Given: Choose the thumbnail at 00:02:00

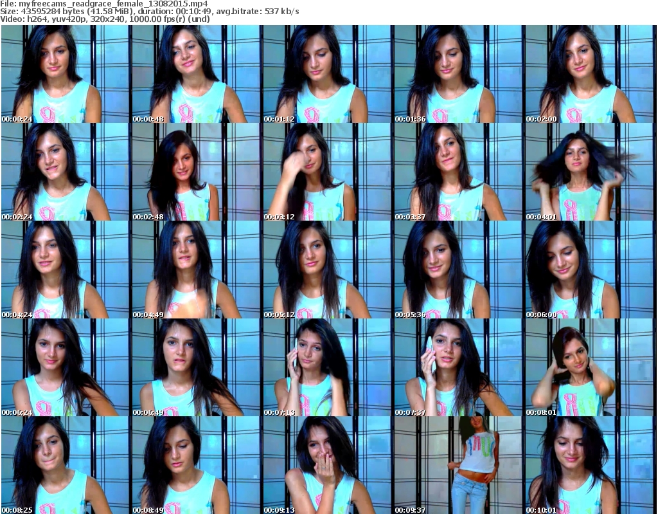Looking at the screenshot, I should 590,74.
